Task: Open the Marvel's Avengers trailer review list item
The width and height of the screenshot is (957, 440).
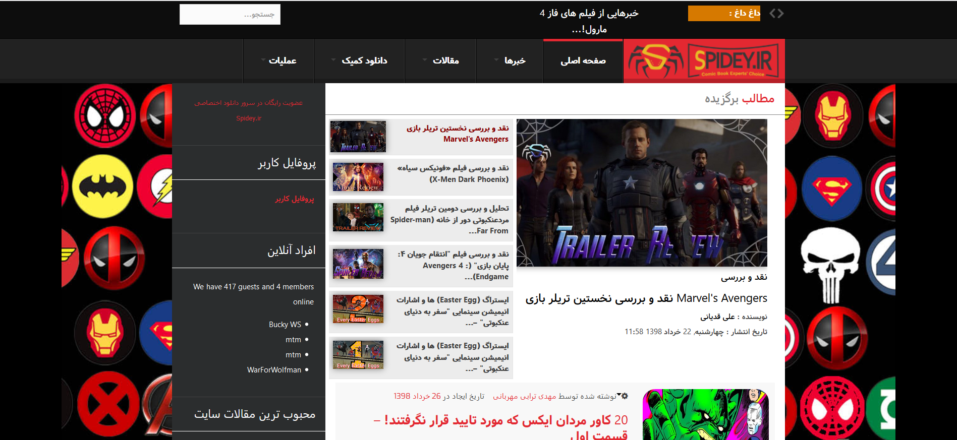Action: tap(458, 134)
